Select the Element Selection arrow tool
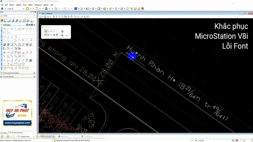The image size is (253, 142). click(x=2, y=20)
